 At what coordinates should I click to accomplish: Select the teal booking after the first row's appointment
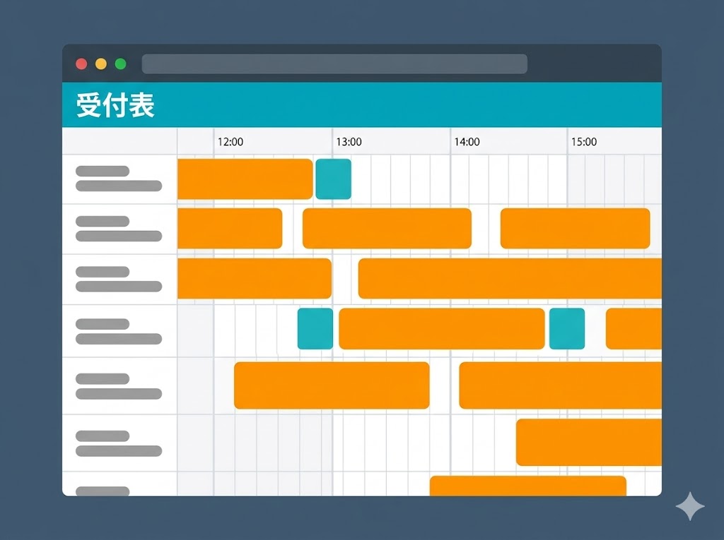click(334, 179)
